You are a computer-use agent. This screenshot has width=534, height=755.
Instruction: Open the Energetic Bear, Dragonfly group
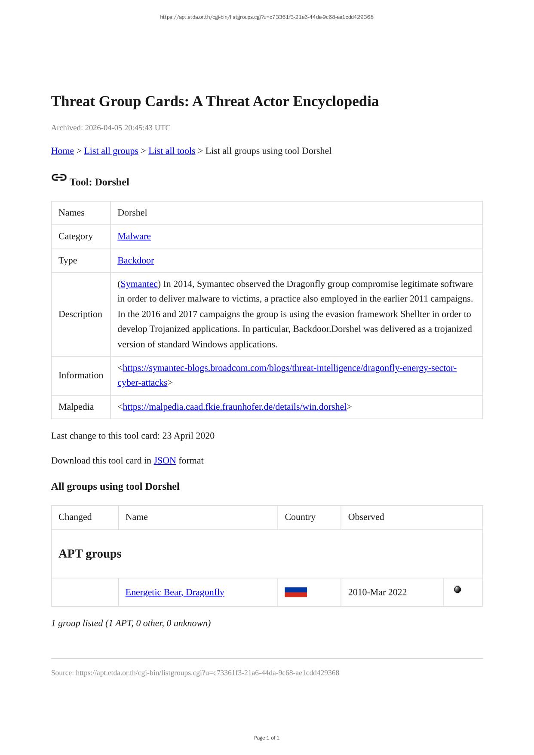pyautogui.click(x=175, y=592)
